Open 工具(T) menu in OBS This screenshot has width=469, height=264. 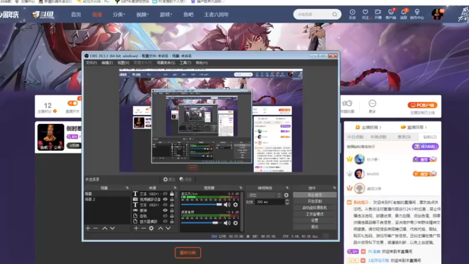pyautogui.click(x=185, y=63)
